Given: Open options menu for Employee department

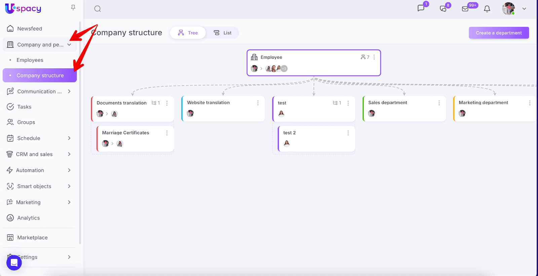Looking at the screenshot, I should 374,57.
